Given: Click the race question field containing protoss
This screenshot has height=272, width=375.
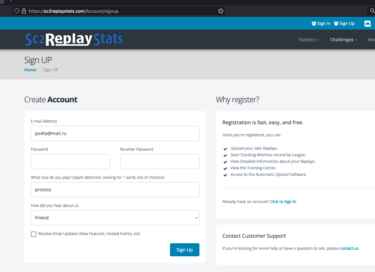Looking at the screenshot, I should coord(115,190).
